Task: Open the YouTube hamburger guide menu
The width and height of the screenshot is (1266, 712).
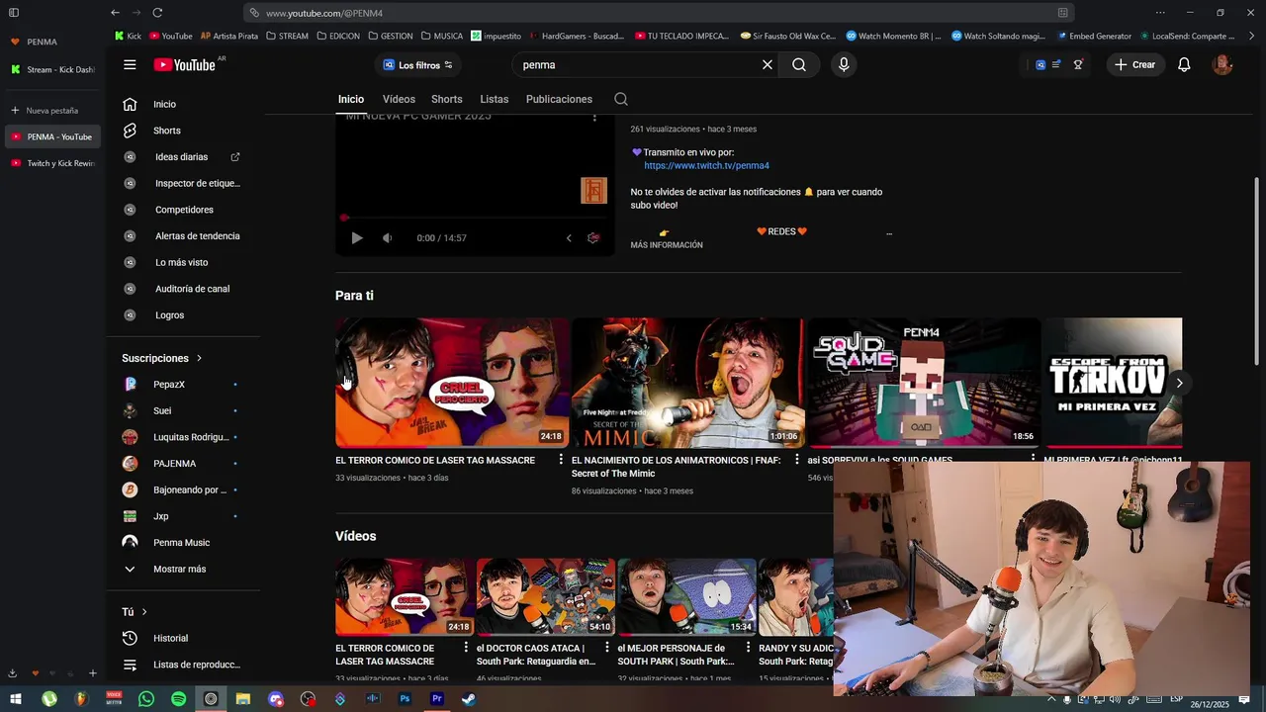Action: (130, 65)
